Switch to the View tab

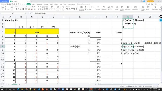(x=61, y=4)
